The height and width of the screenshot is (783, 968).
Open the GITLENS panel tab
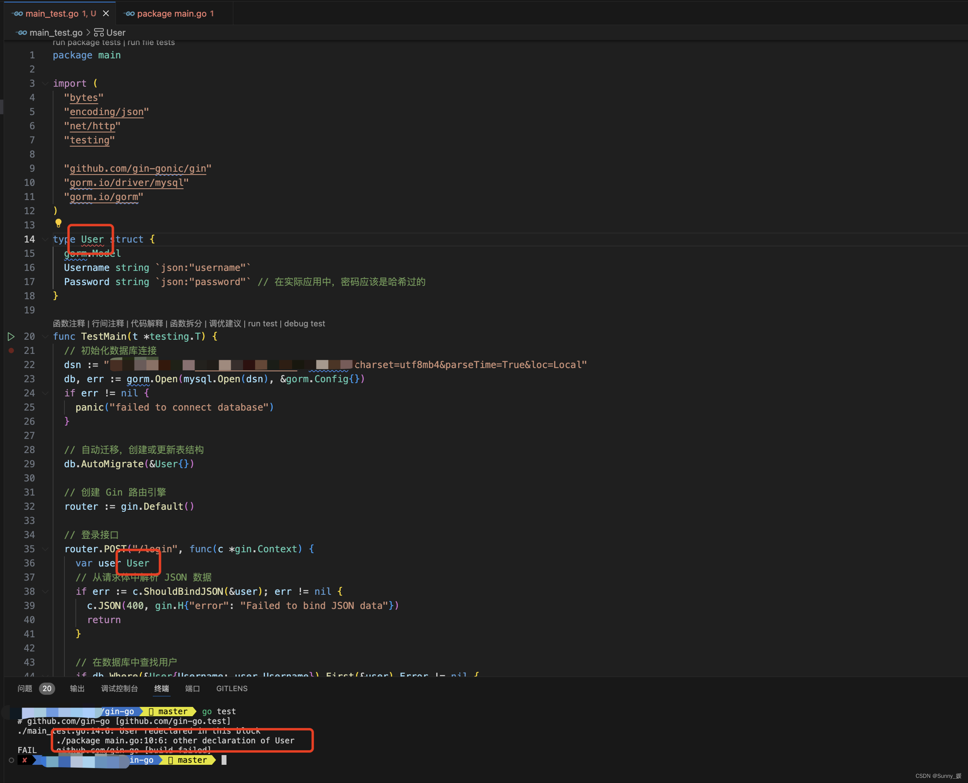tap(232, 688)
